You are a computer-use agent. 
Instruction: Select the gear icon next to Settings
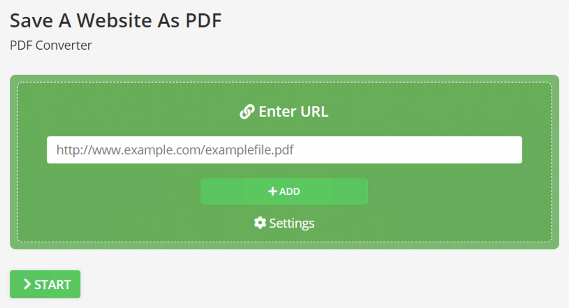(260, 223)
